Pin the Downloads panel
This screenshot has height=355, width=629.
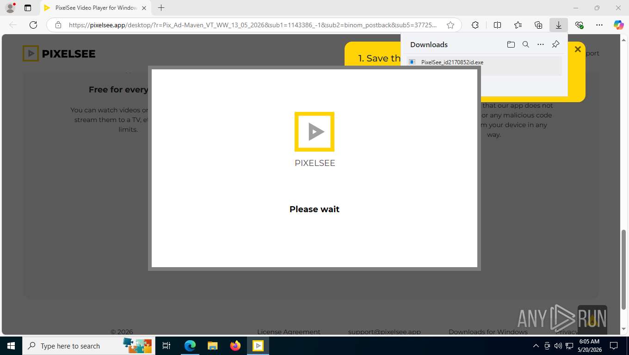555,44
